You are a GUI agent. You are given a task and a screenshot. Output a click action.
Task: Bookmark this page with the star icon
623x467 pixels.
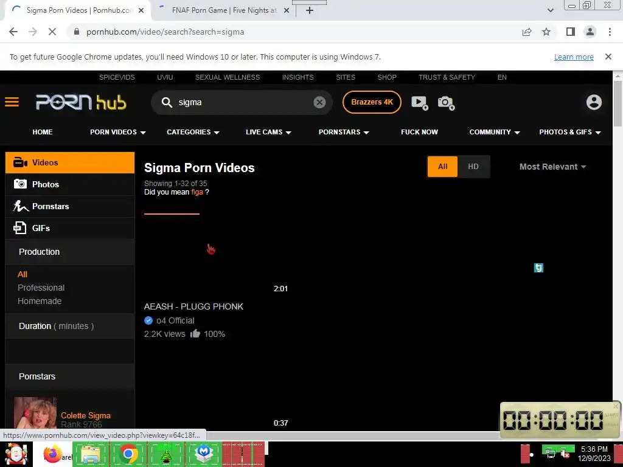(546, 32)
